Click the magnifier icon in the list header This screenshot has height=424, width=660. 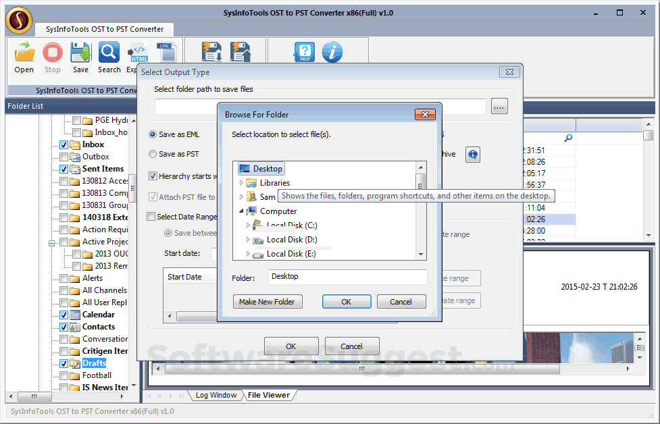[568, 138]
